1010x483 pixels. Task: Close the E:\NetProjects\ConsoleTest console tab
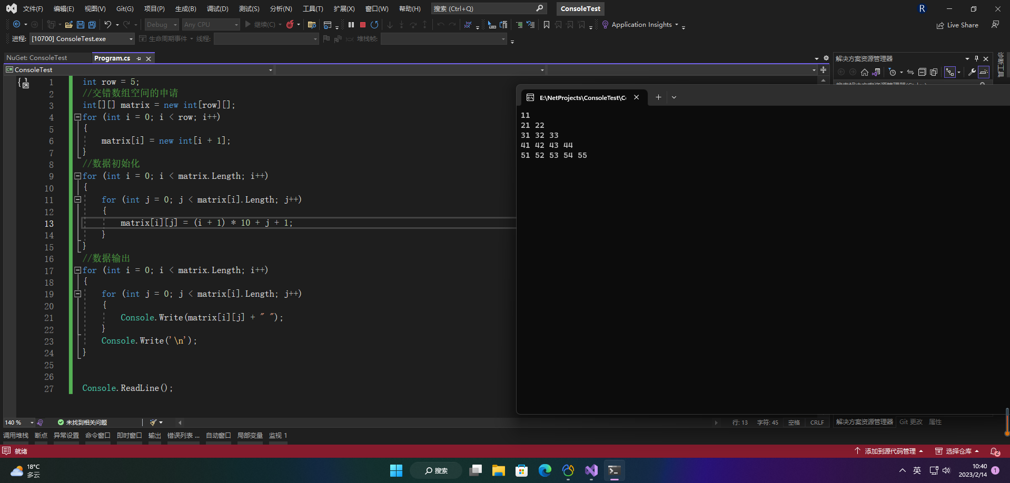pos(637,97)
